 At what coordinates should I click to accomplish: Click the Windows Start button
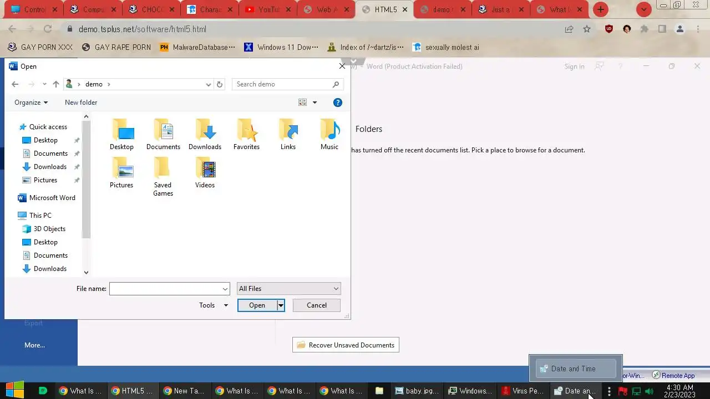tap(14, 390)
